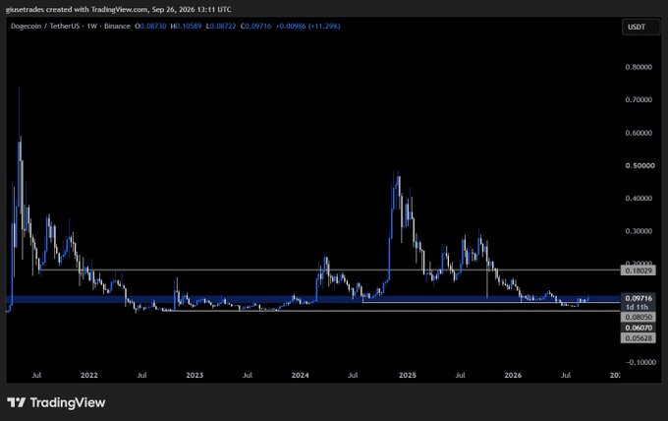Click the 2026 time axis label
This screenshot has height=421, width=668.
(513, 375)
